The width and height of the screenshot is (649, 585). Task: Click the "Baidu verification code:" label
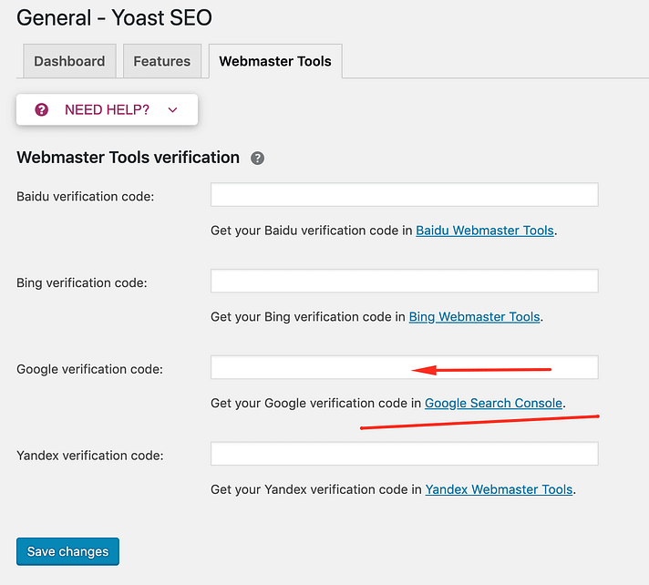click(86, 196)
